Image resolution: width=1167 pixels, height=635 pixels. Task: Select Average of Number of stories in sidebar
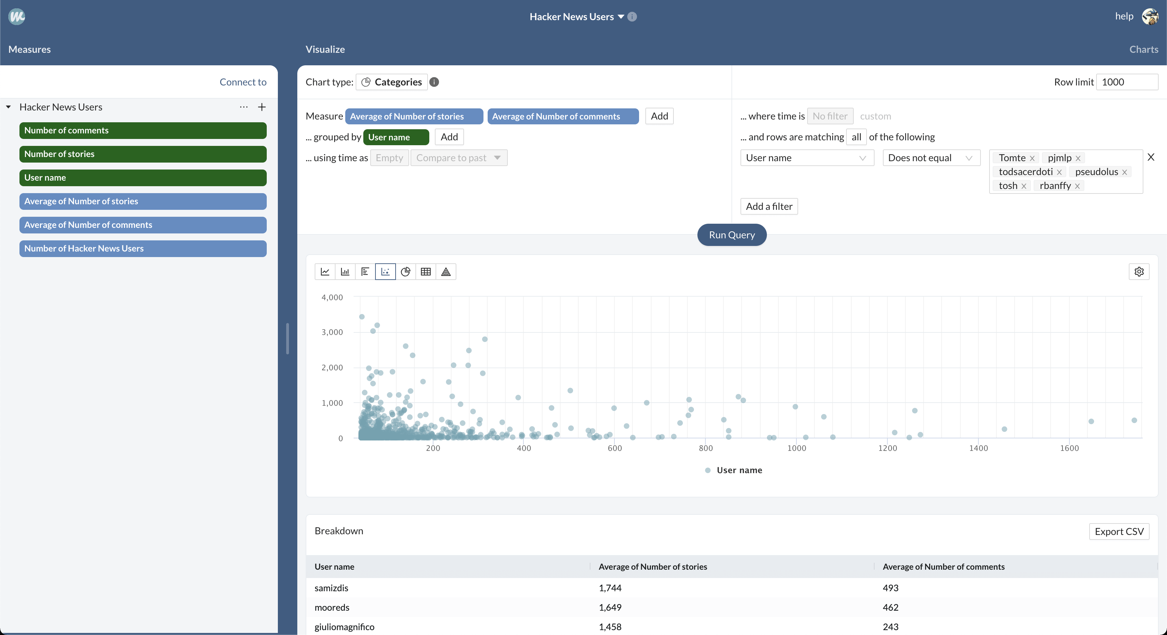(143, 201)
